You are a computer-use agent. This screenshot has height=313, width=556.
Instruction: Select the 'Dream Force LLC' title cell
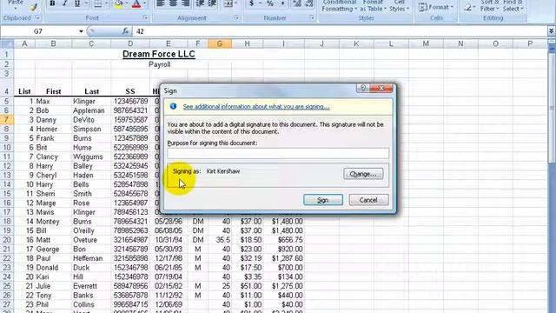click(159, 54)
